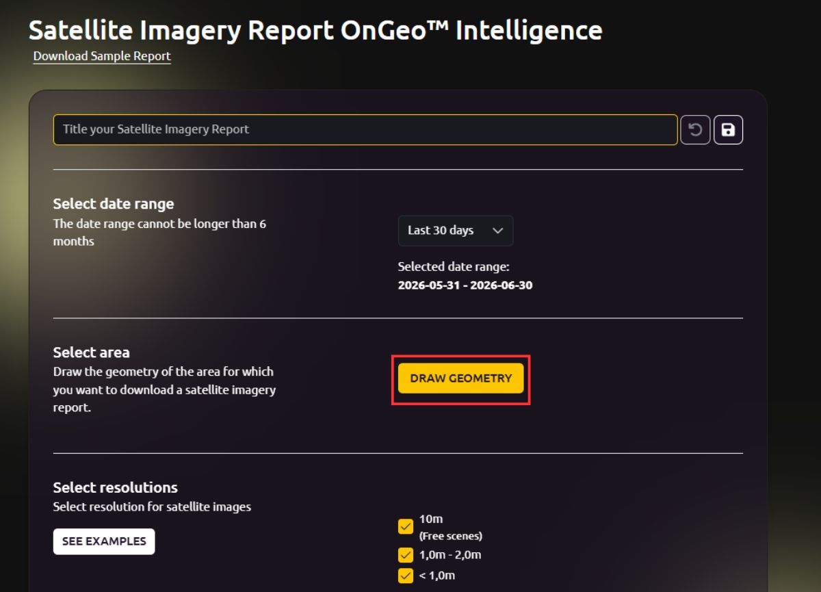Click the Satellite Imagery Report OnGeo Intelligence title

[315, 30]
